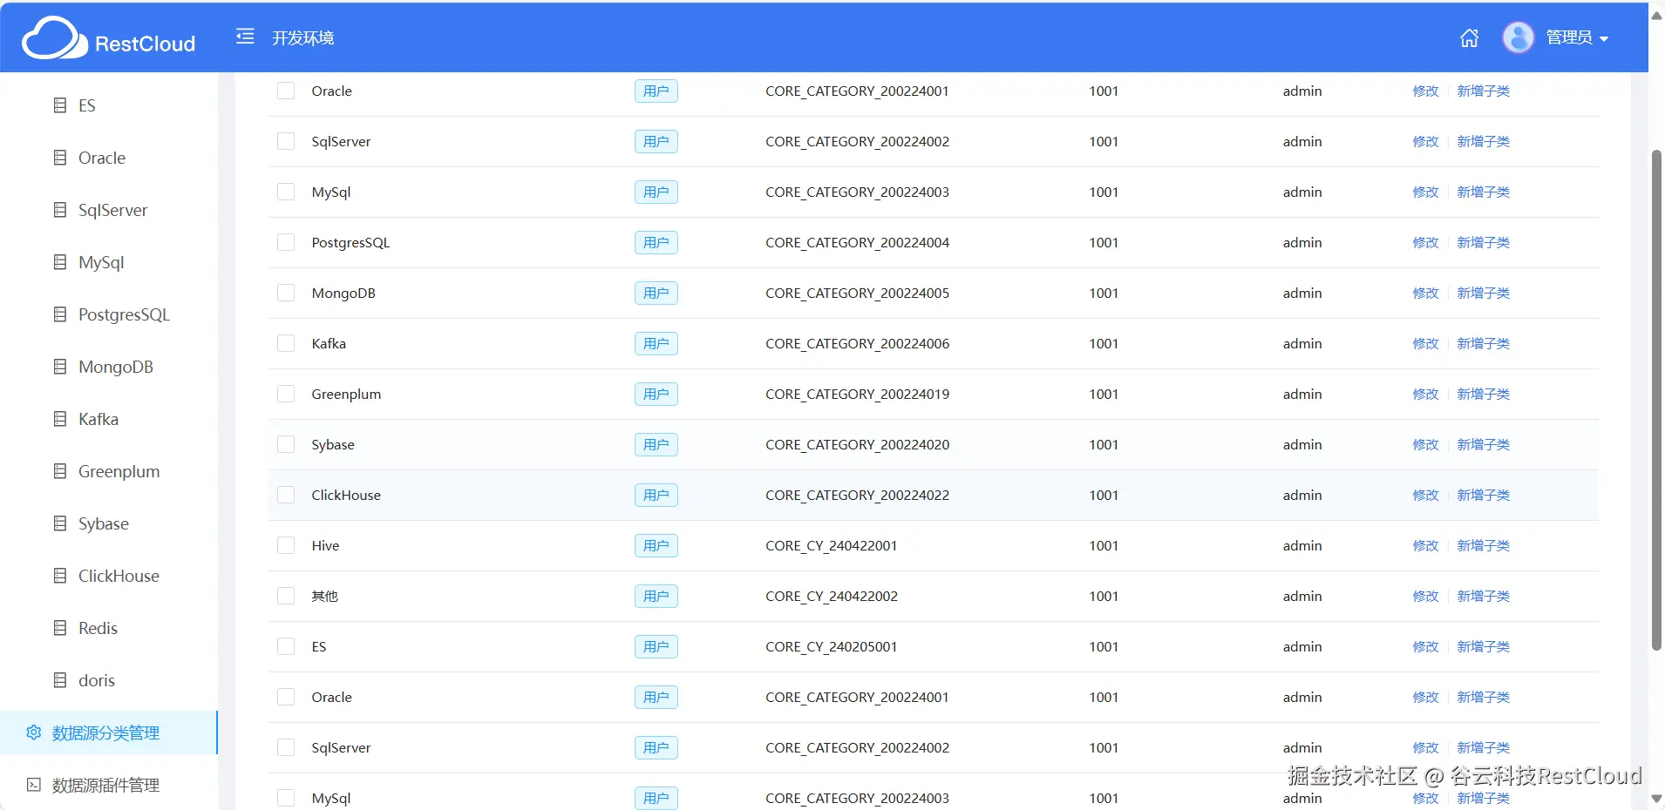
Task: Tick the checkbox for the PostgresSQL row
Action: (286, 242)
